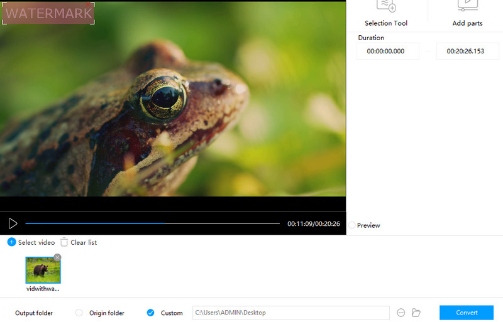Click the 00:11:09/00:20:26 time display

[x=314, y=224]
